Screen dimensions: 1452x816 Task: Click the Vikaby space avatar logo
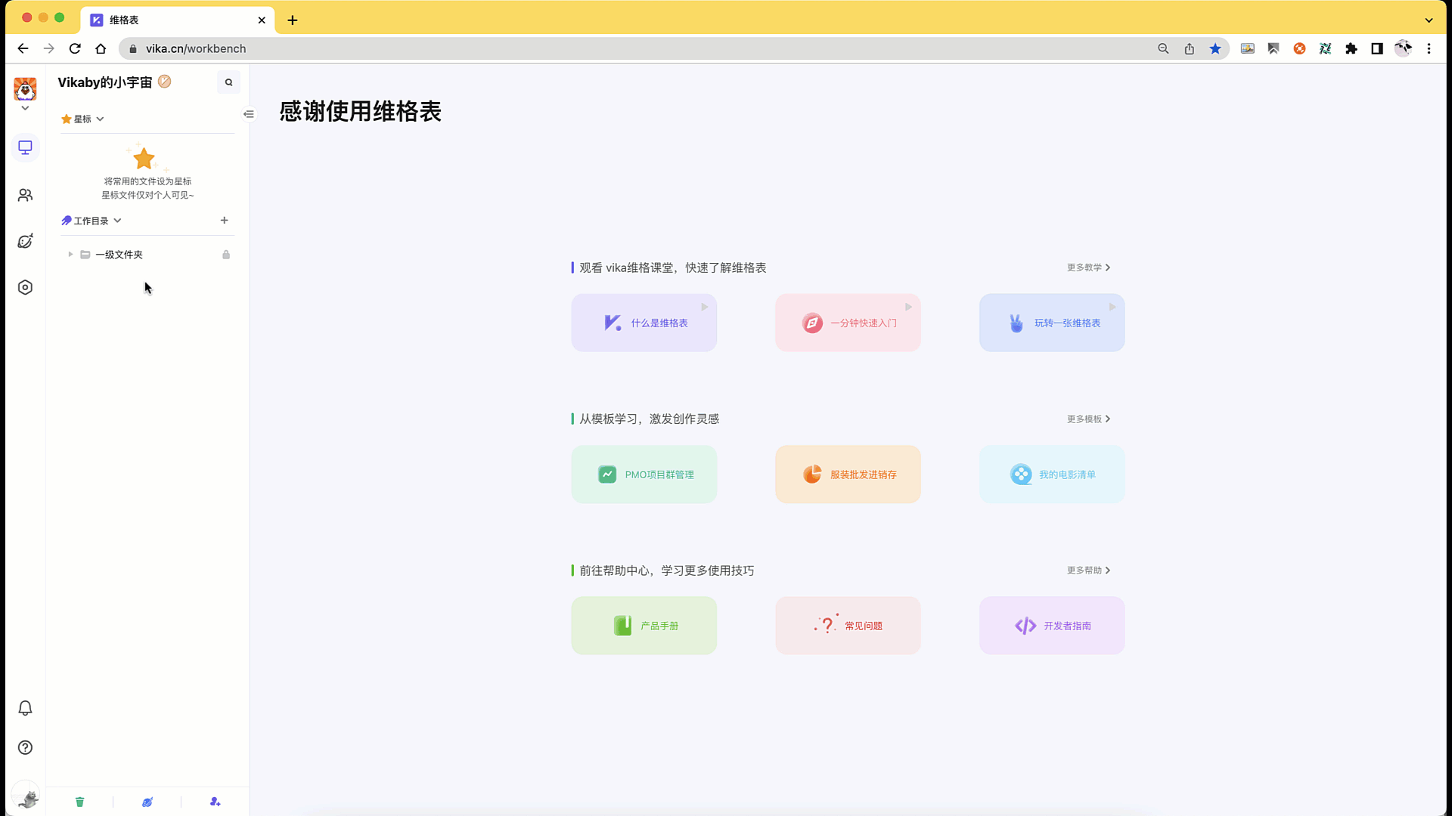click(x=25, y=89)
